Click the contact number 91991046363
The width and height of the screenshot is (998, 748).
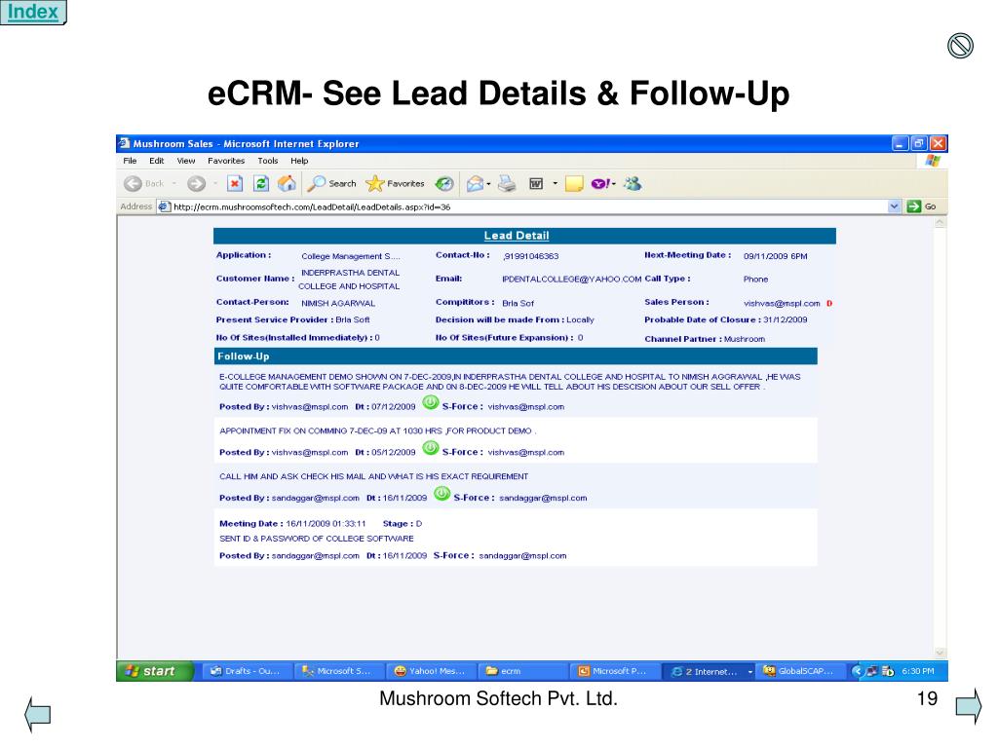(x=530, y=256)
